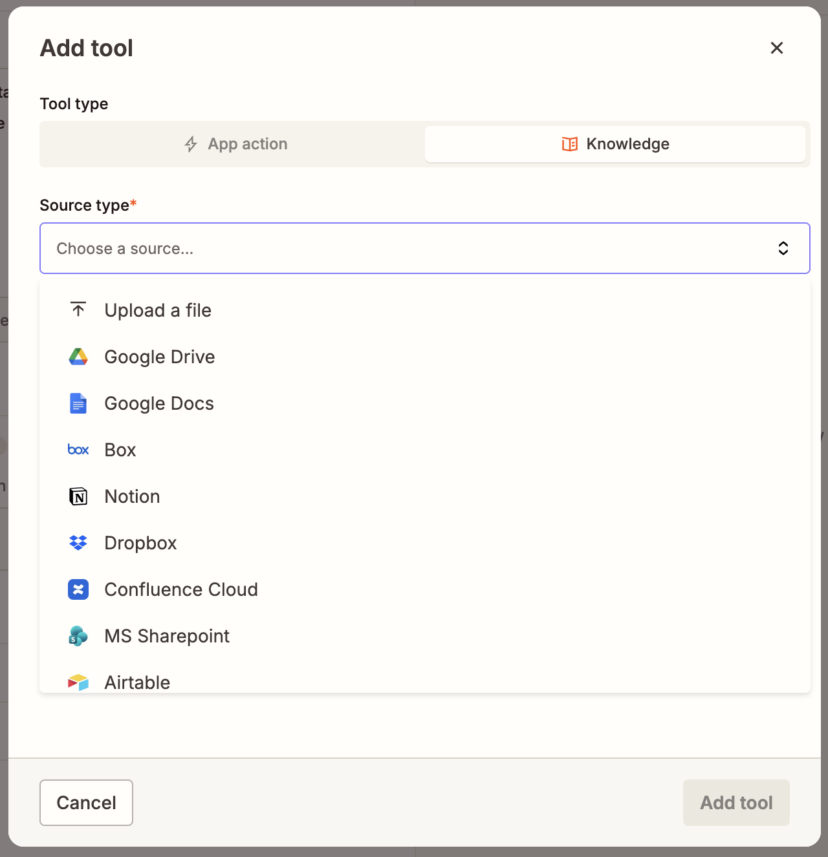Choose Upload a file option
This screenshot has height=857, width=828.
click(425, 310)
